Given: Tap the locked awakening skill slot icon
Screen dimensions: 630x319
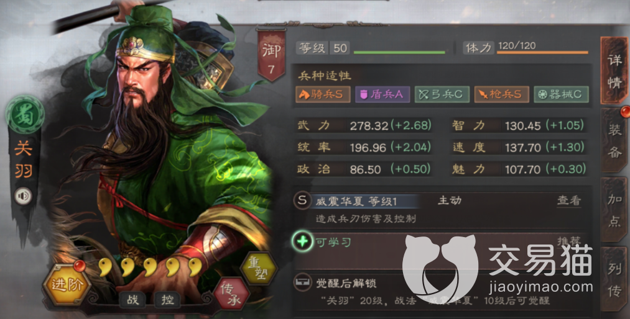Looking at the screenshot, I should (x=303, y=282).
